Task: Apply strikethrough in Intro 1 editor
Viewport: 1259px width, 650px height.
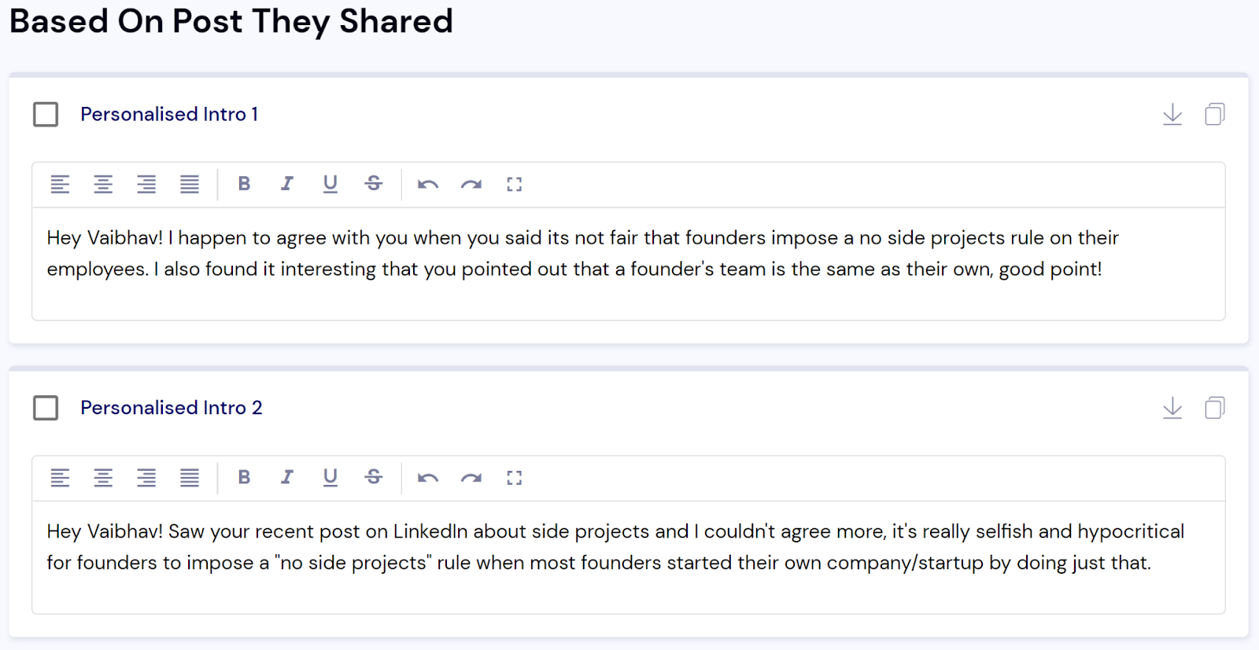Action: pyautogui.click(x=374, y=184)
